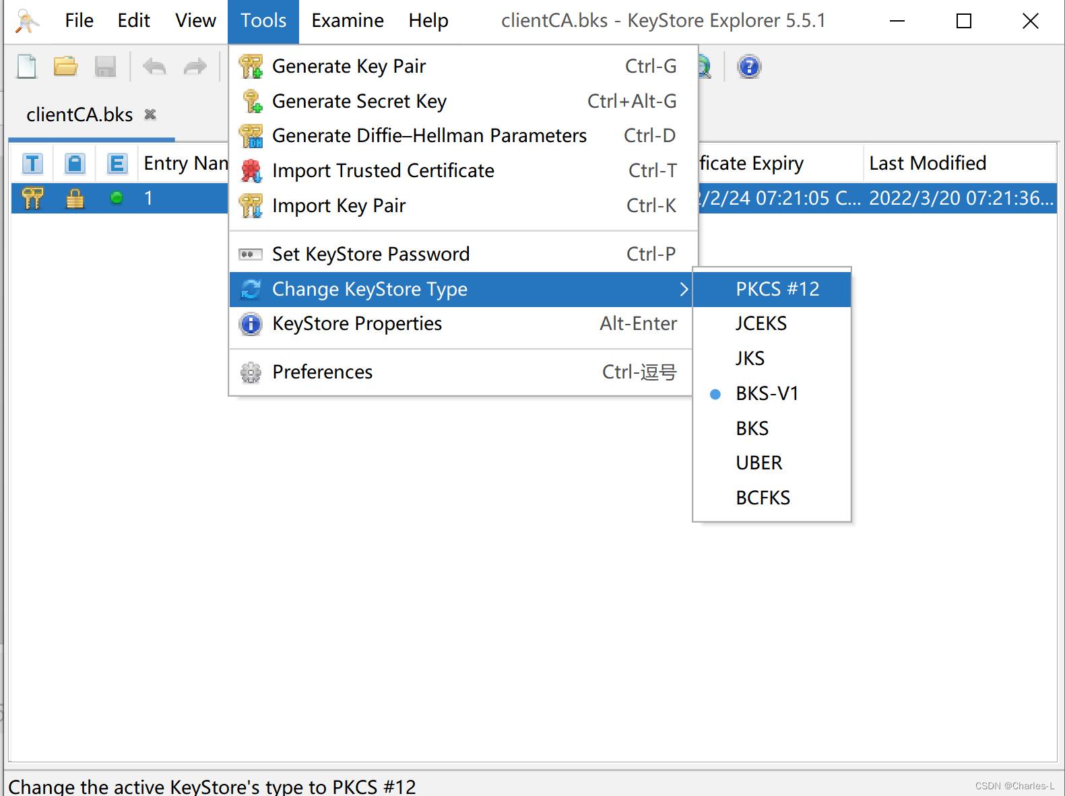Click the Redo arrow toolbar icon
Image resolution: width=1065 pixels, height=796 pixels.
195,67
